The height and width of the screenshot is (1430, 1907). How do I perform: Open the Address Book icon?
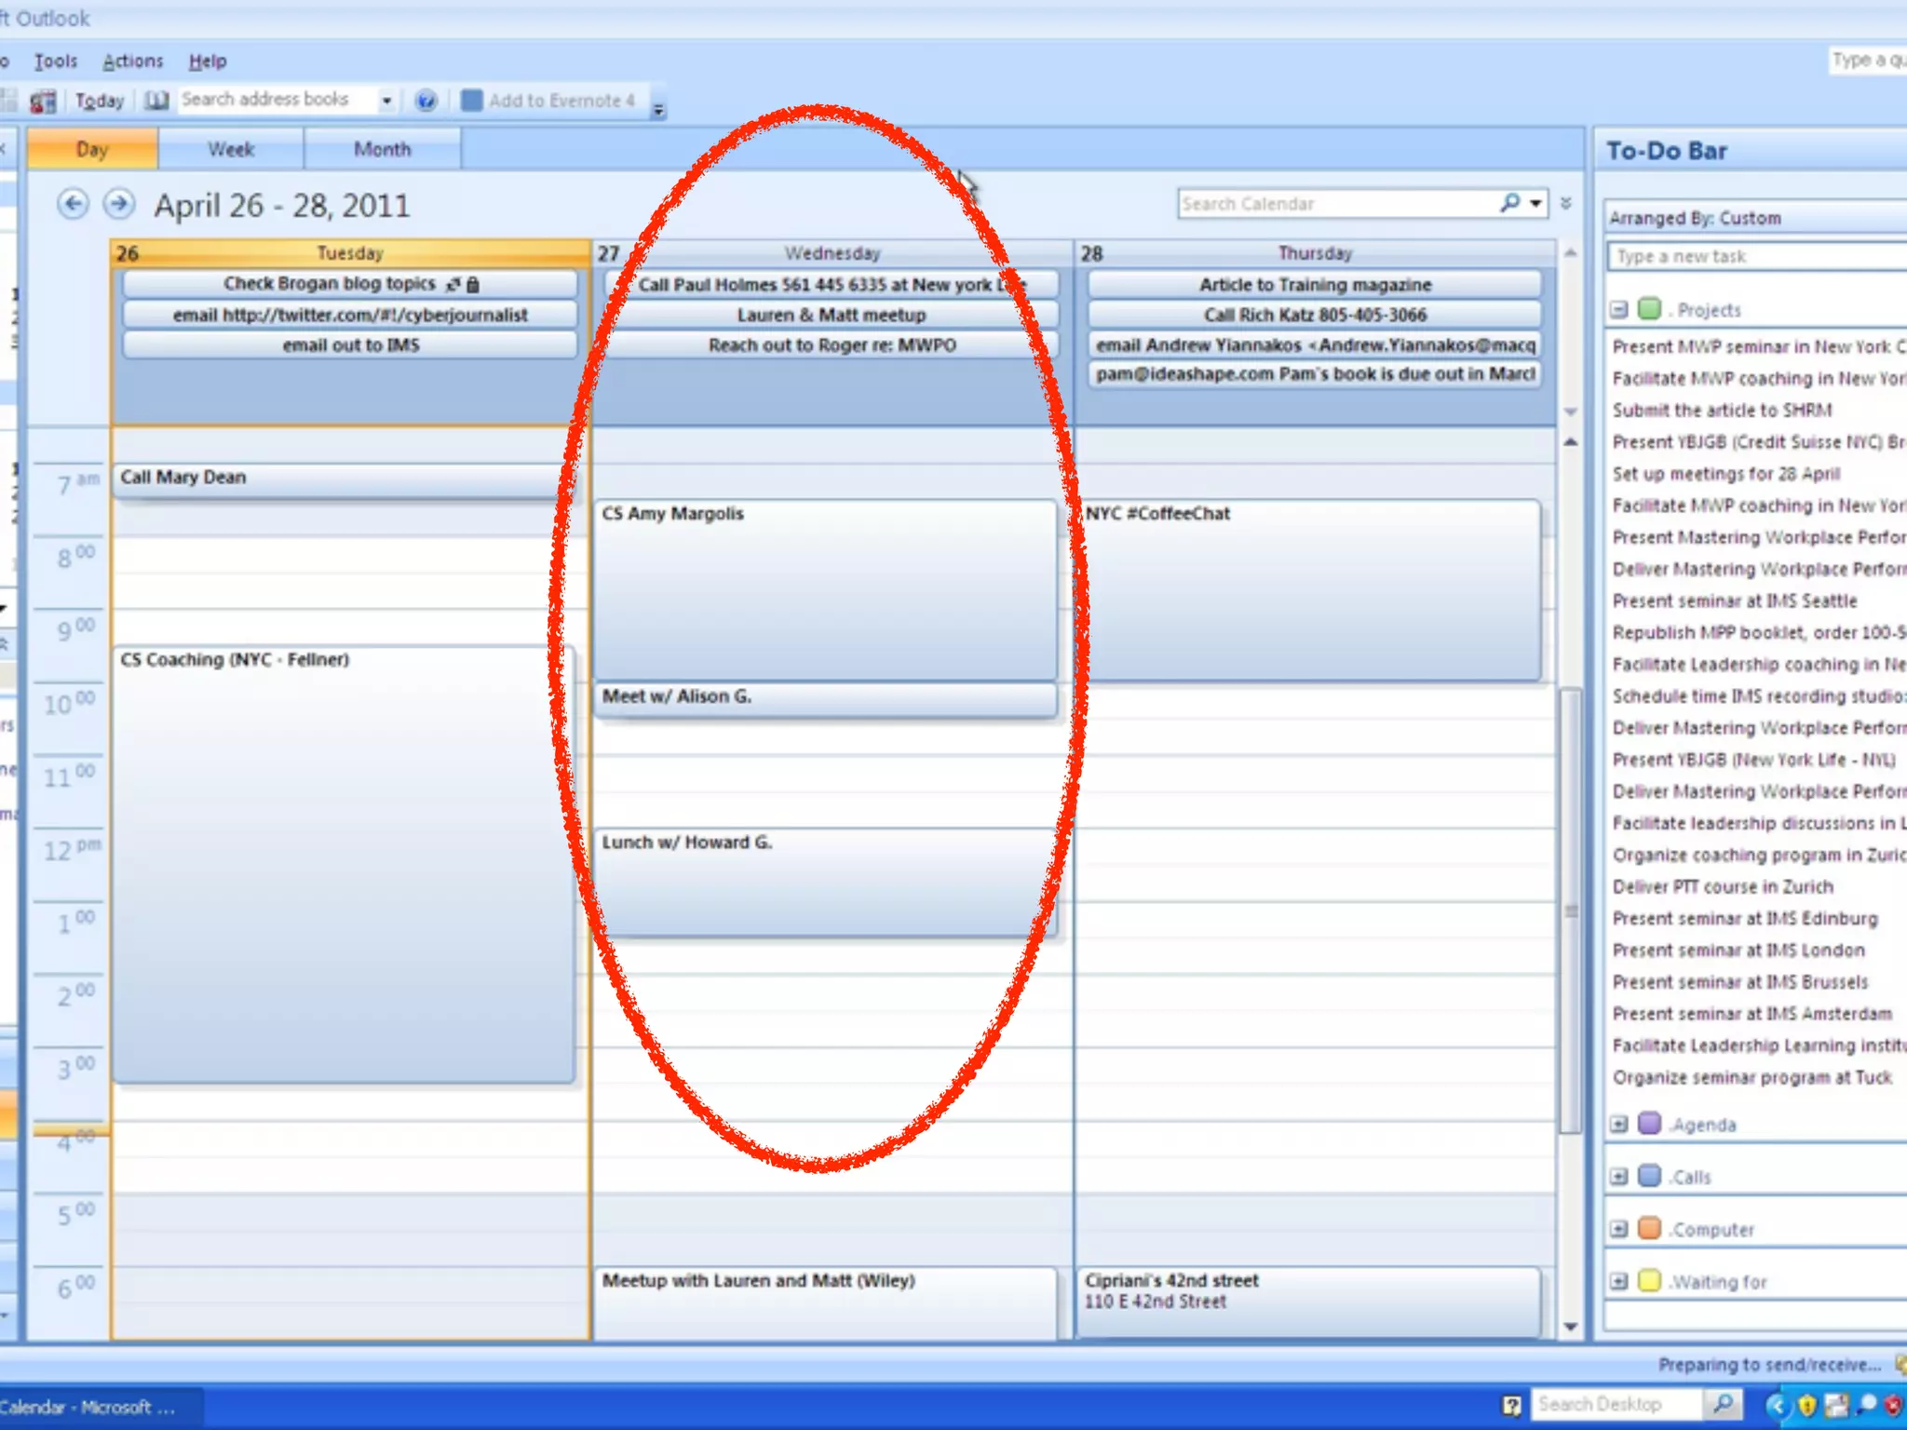click(156, 101)
